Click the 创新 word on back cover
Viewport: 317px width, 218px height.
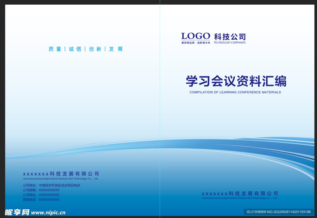[95, 49]
